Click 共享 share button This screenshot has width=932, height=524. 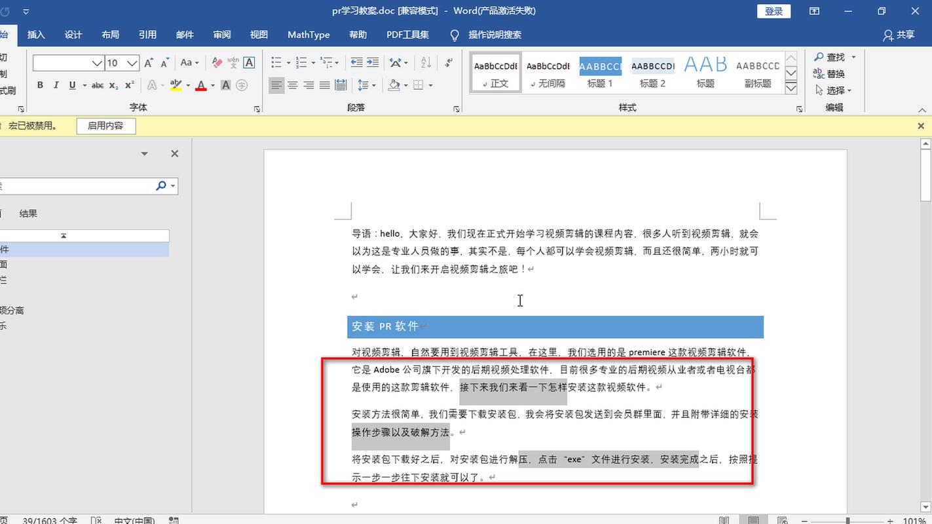pos(899,35)
